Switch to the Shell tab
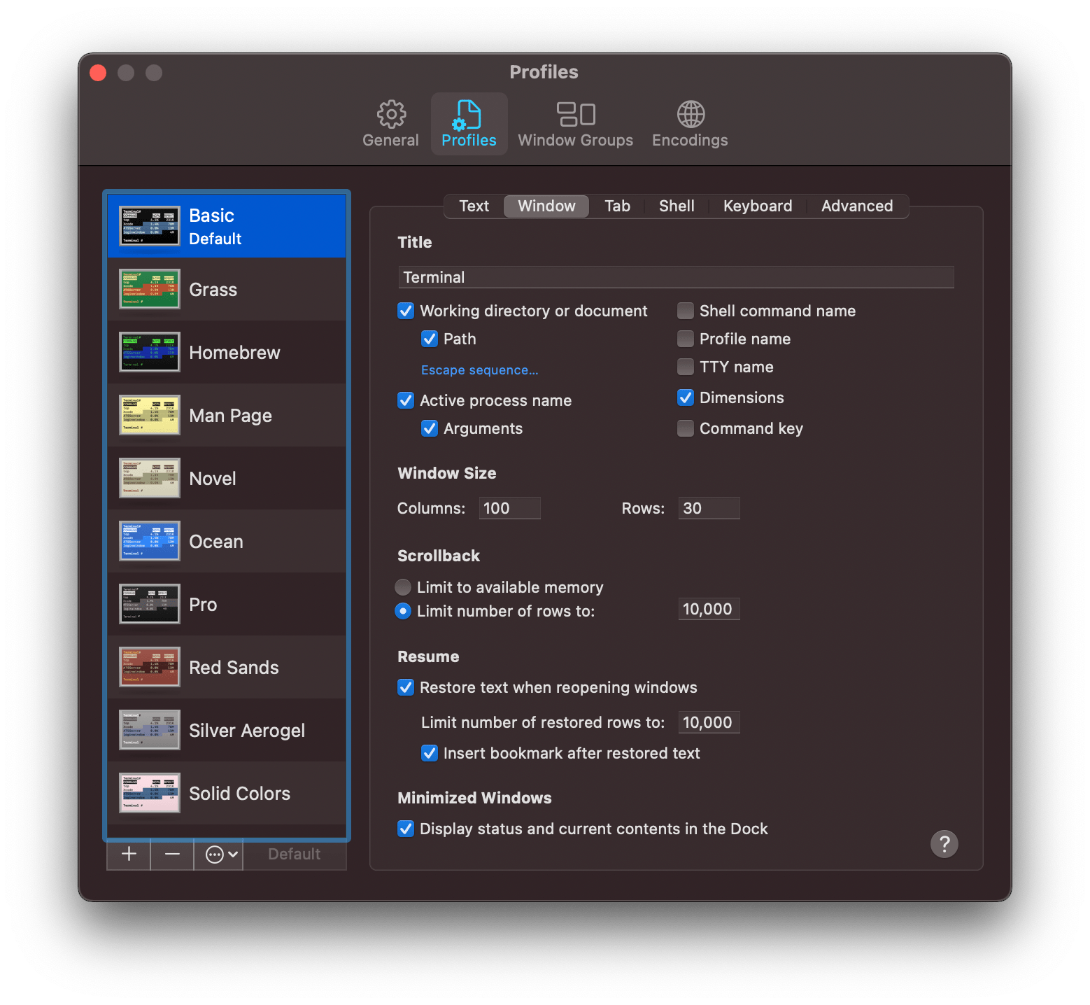The height and width of the screenshot is (1005, 1090). click(676, 206)
